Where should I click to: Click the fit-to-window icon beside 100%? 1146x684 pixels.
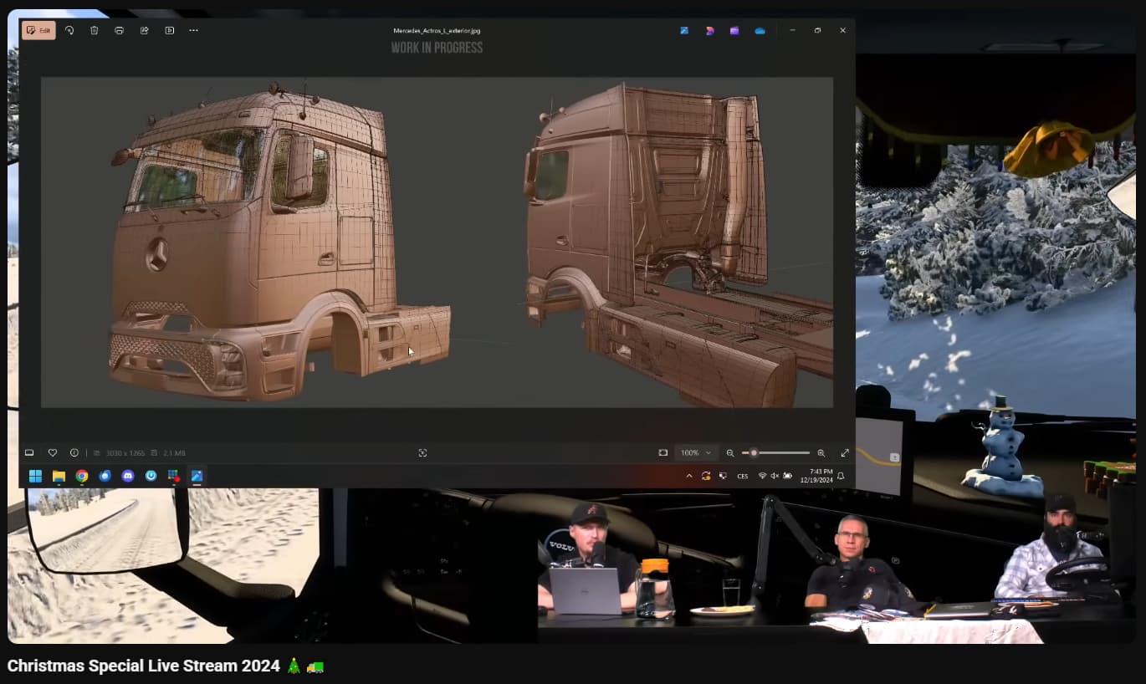[x=663, y=452]
